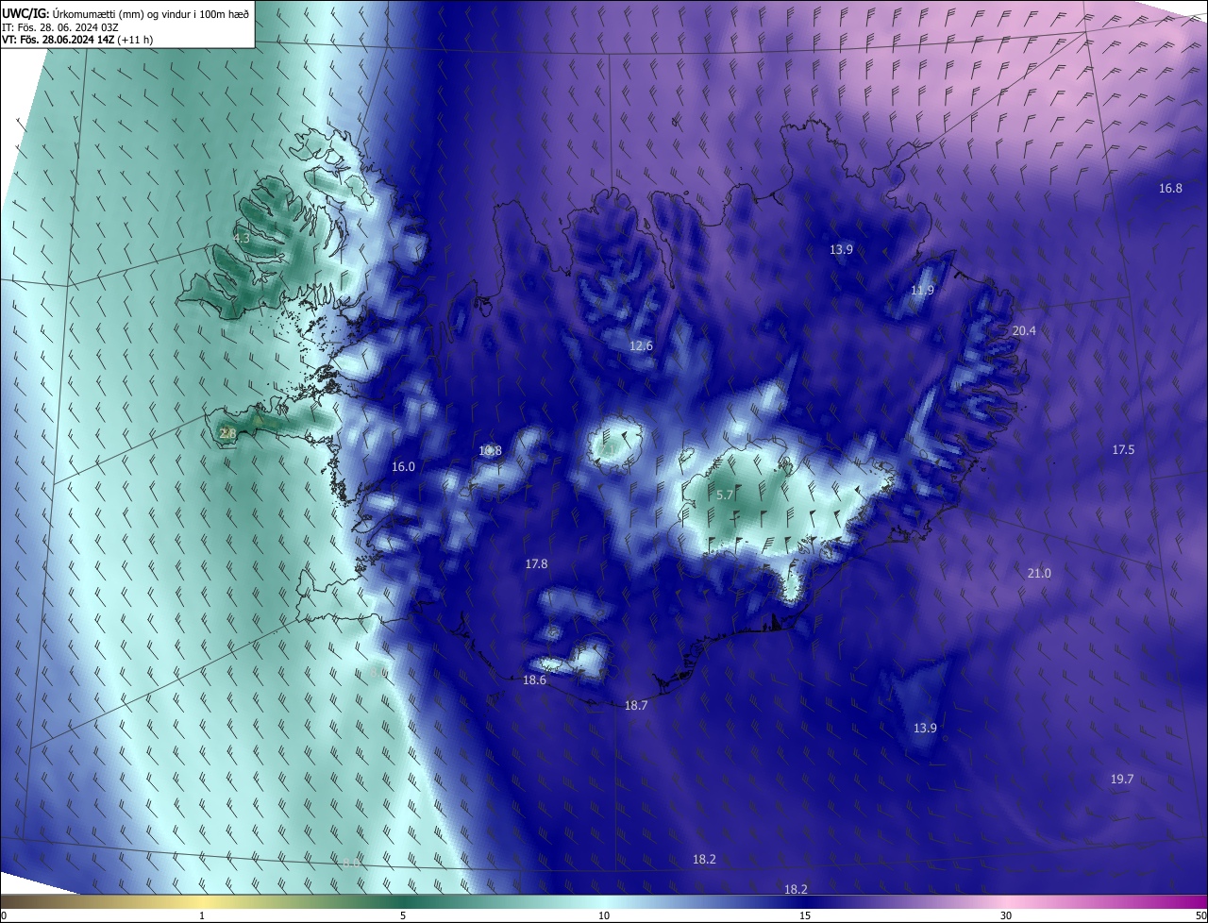The image size is (1208, 923).
Task: Click the value label 18.7
Action: pos(636,705)
